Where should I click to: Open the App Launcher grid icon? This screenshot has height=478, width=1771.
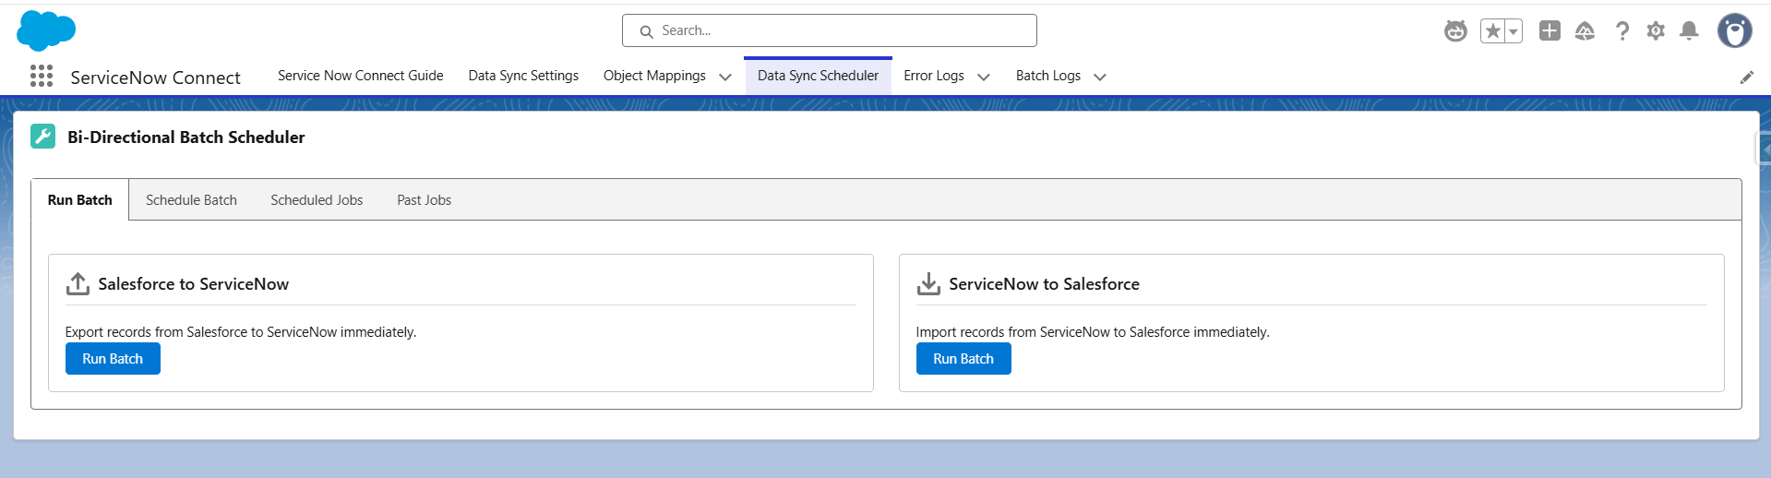pyautogui.click(x=42, y=77)
